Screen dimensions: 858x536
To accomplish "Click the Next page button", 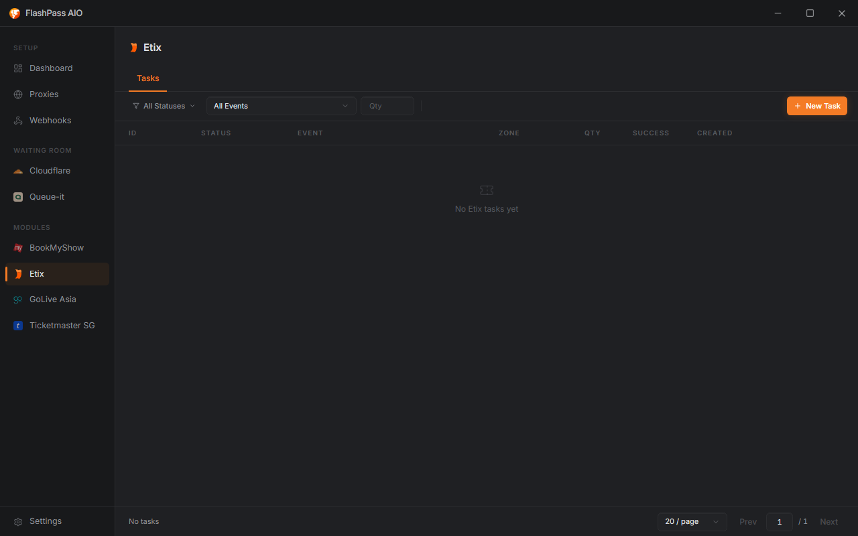I will coord(829,522).
